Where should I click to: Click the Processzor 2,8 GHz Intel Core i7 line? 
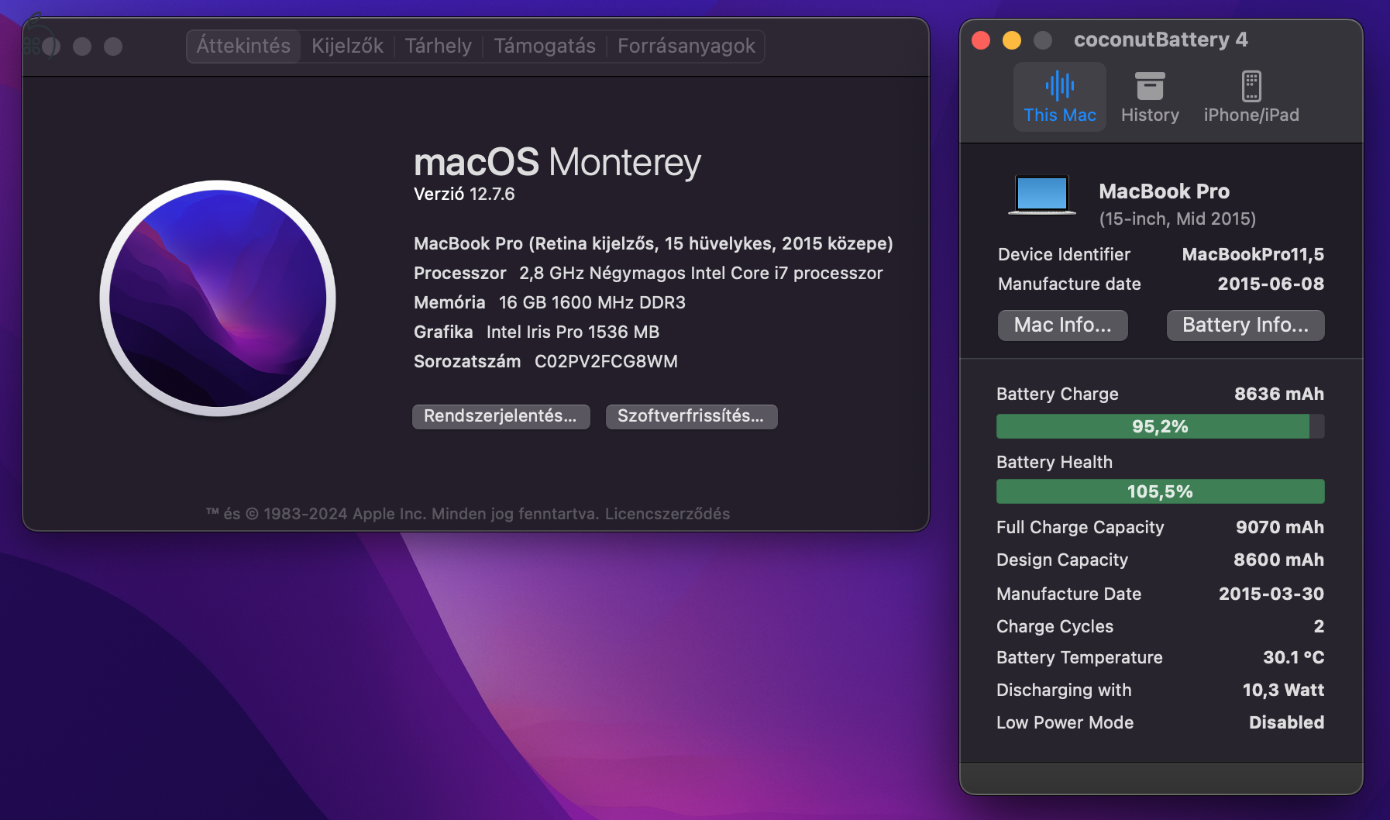point(648,273)
